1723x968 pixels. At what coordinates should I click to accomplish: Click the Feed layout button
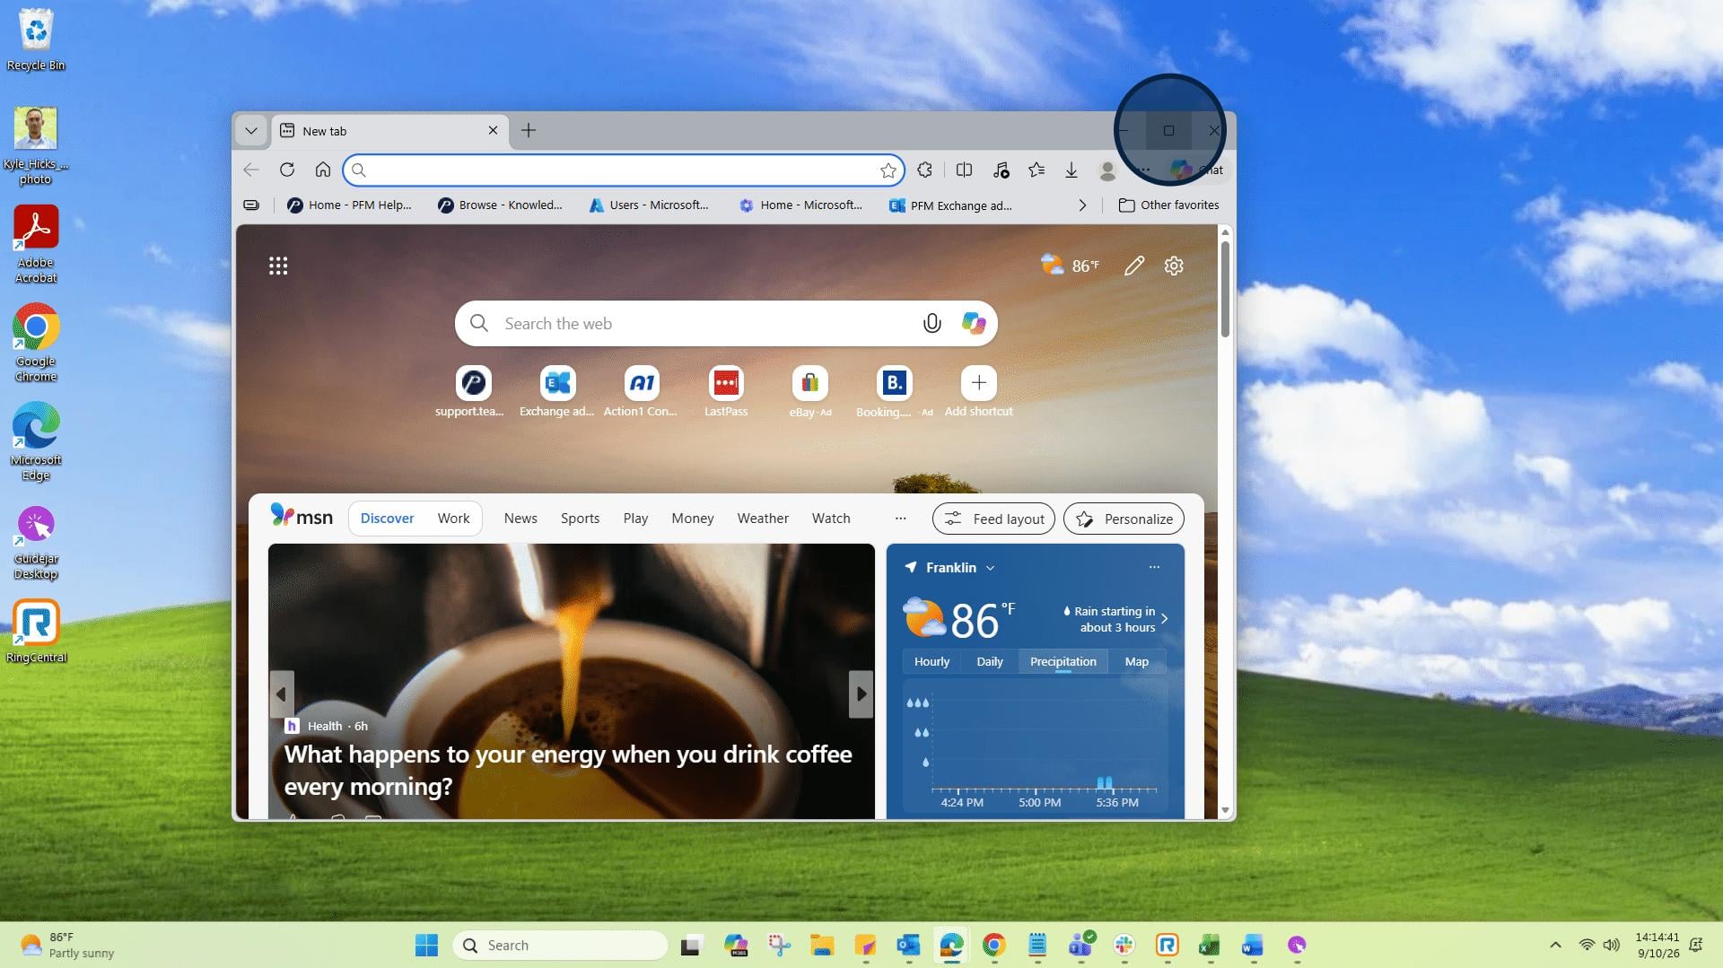tap(993, 519)
